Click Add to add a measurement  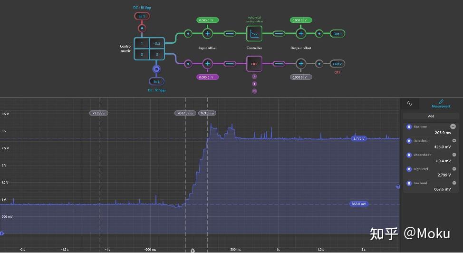tap(431, 116)
